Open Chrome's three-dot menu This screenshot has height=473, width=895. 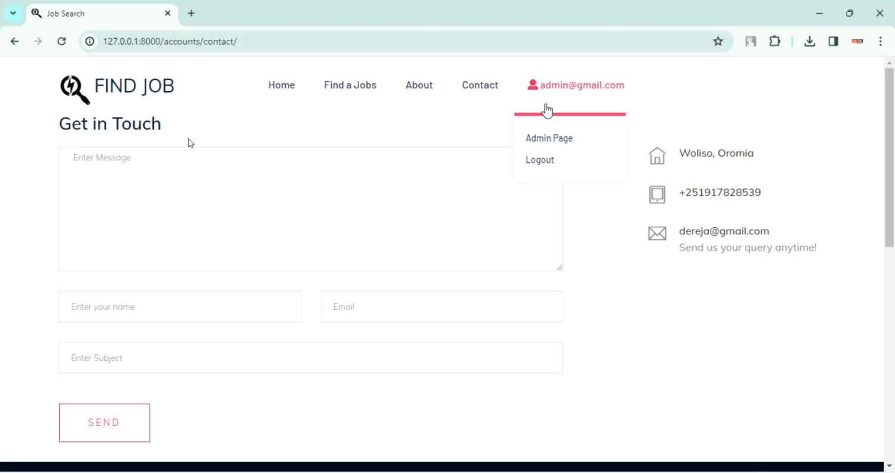[881, 41]
